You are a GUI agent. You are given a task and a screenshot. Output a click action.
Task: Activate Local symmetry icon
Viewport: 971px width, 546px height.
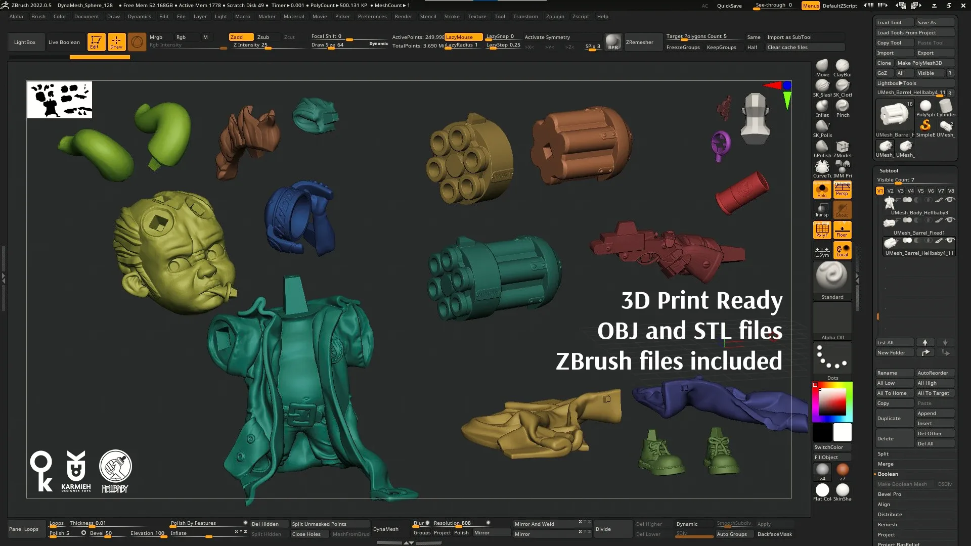[x=842, y=250]
